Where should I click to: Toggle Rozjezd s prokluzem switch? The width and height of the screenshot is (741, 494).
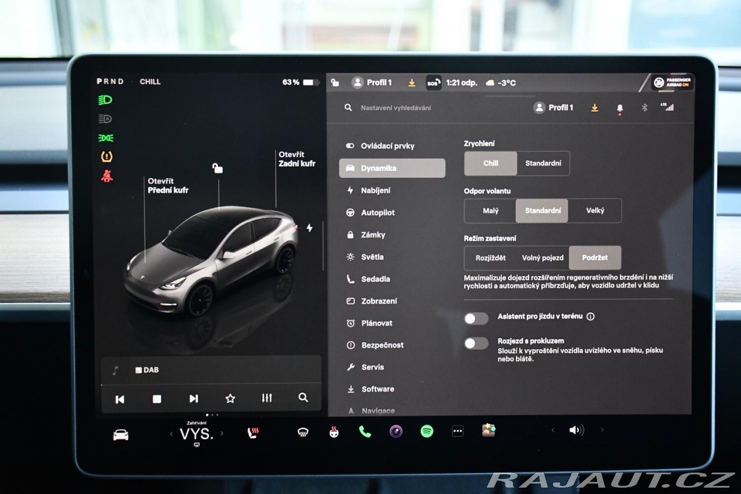point(476,343)
